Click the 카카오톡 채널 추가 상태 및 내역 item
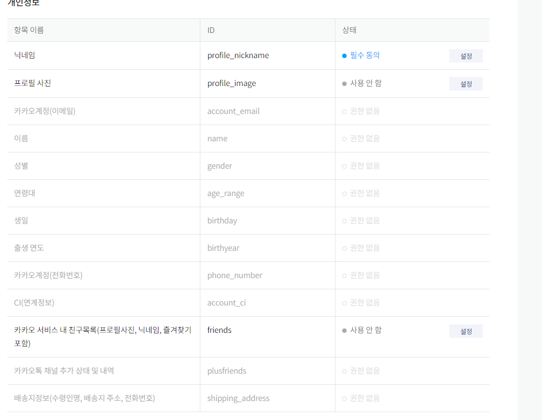This screenshot has height=420, width=542. click(x=64, y=370)
